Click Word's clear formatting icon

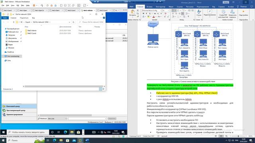[166, 14]
